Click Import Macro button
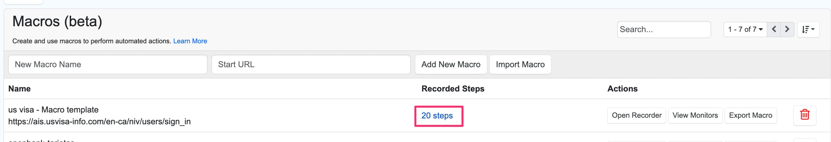831x142 pixels. click(x=520, y=65)
